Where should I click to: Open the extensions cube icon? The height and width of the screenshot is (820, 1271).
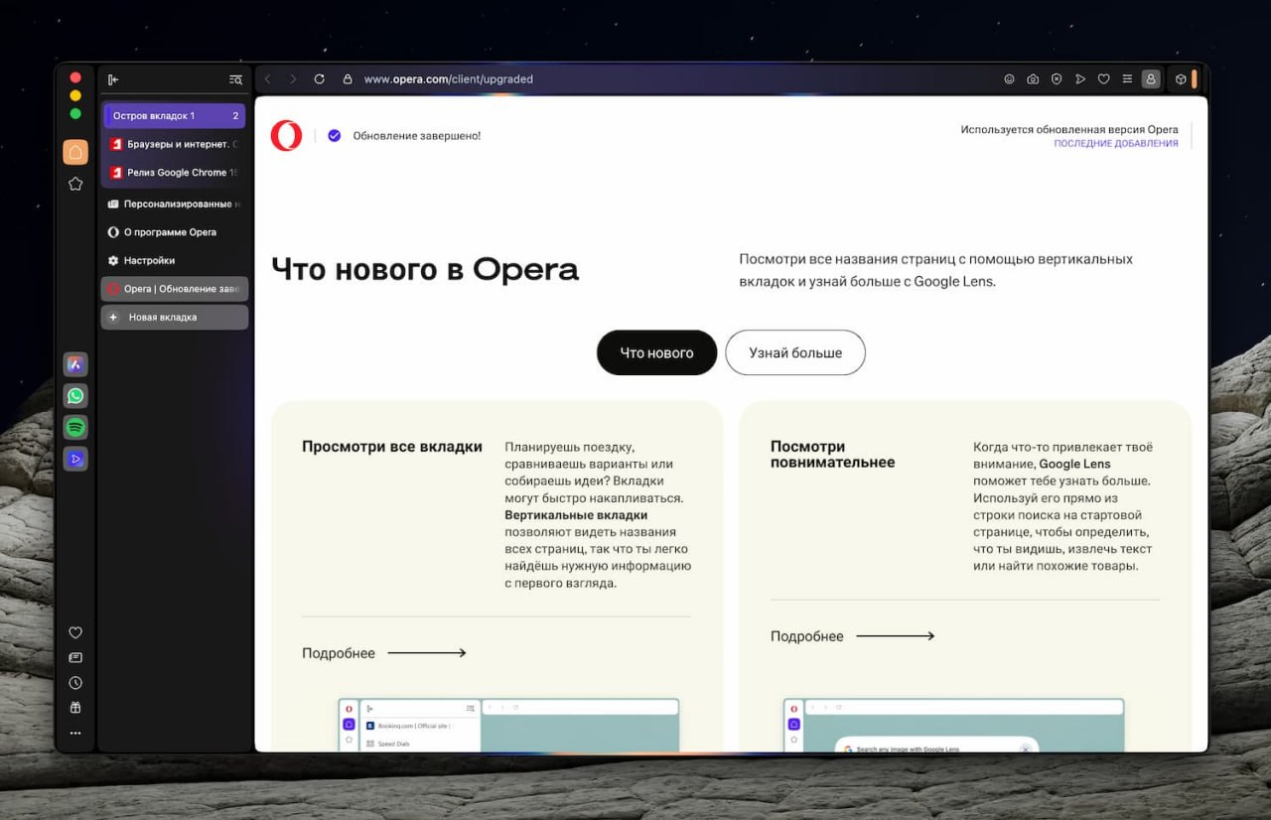pyautogui.click(x=1181, y=79)
